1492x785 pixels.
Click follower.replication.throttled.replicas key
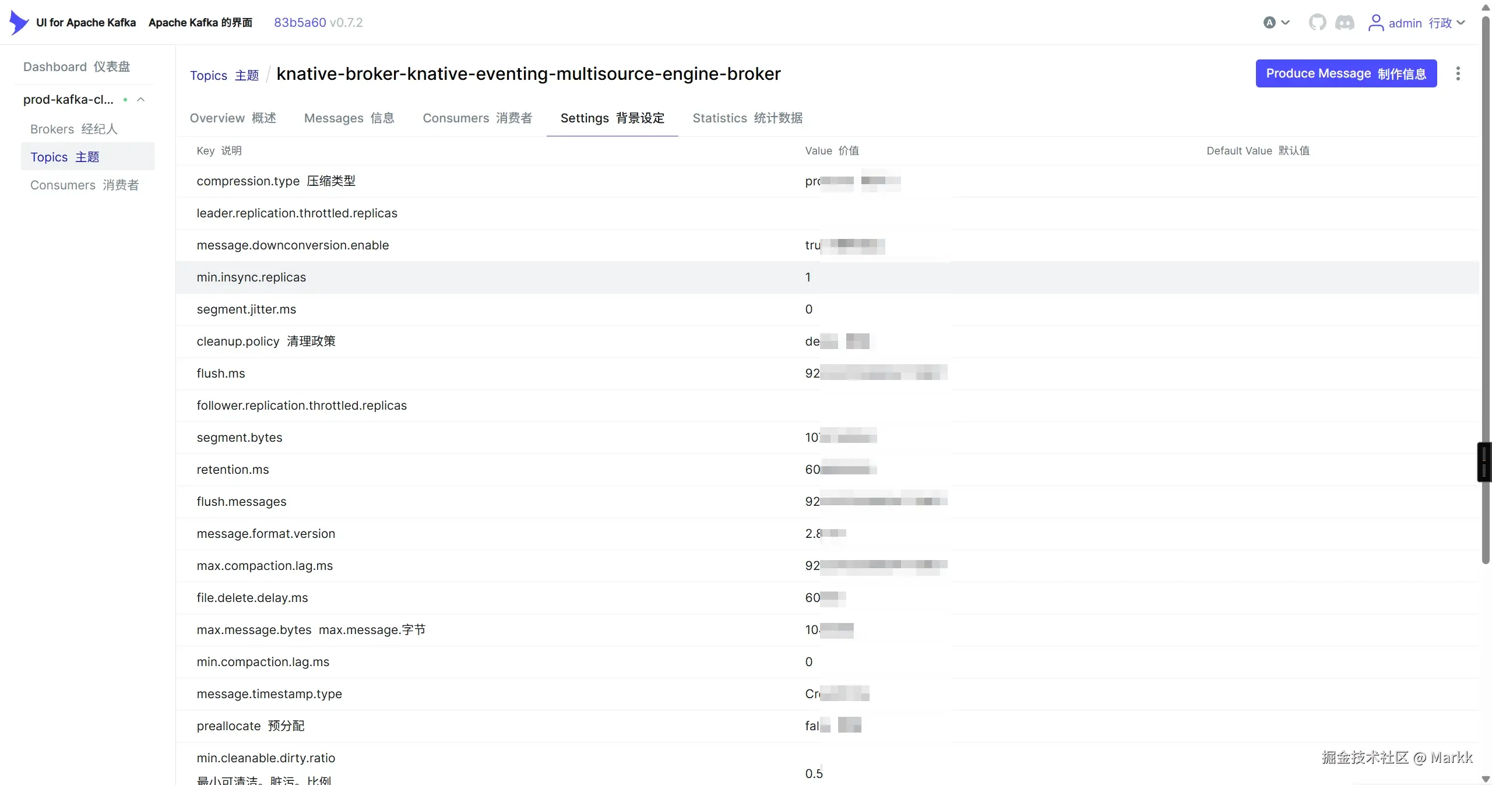point(301,406)
